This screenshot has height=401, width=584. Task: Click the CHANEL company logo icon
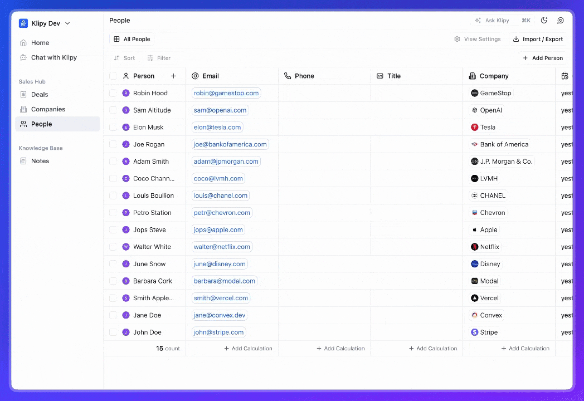click(475, 196)
